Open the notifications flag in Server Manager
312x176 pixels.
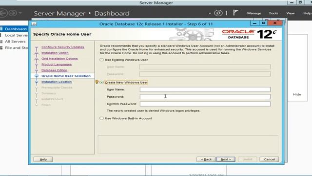[x=235, y=13]
